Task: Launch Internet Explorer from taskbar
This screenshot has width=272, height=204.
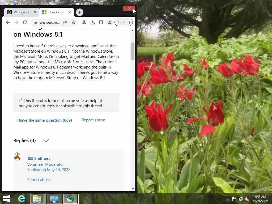Action: pyautogui.click(x=22, y=199)
